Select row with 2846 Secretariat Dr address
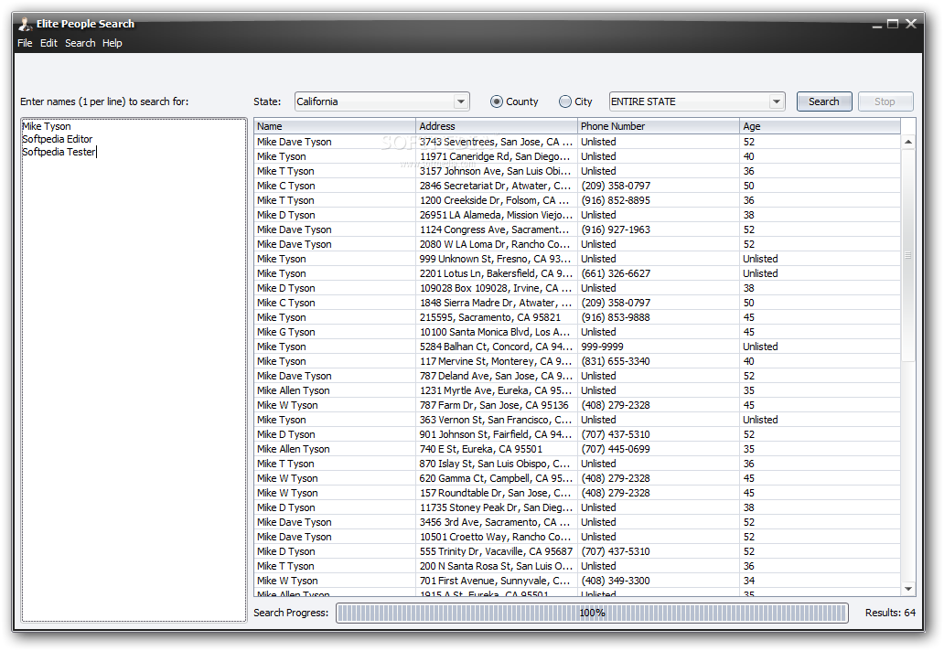Image resolution: width=944 pixels, height=651 pixels. (577, 186)
